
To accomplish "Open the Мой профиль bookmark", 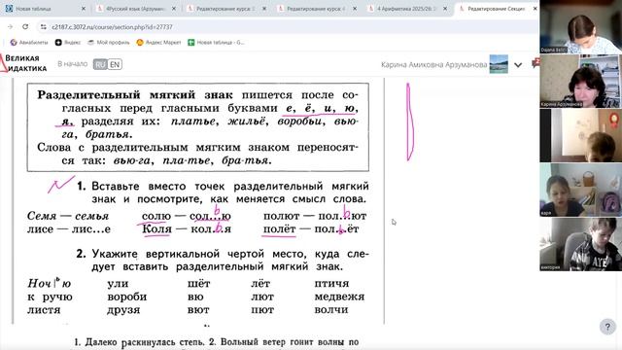I will point(109,42).
